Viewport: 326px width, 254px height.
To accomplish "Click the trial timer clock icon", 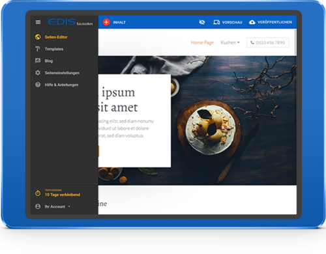I will click(38, 193).
